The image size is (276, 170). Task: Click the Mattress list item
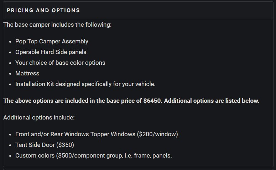point(27,73)
